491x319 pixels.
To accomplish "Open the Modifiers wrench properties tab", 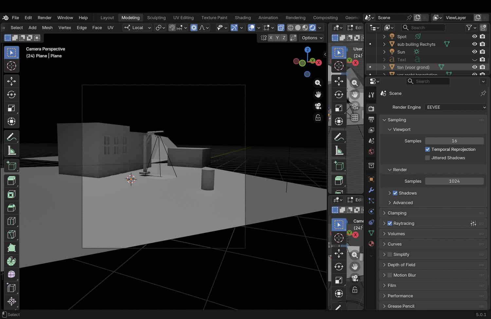I will point(371,190).
